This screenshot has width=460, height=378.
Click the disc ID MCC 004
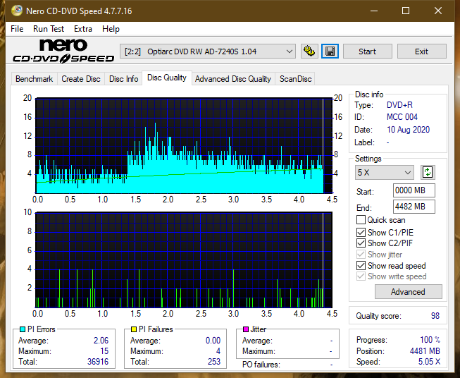[x=402, y=117]
